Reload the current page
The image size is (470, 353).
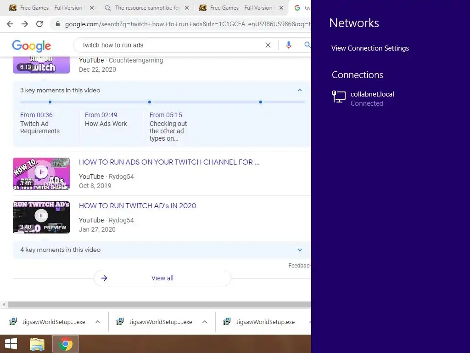point(39,24)
